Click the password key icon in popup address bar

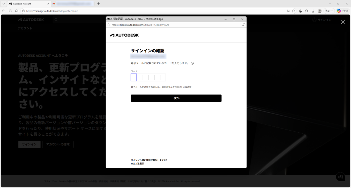coord(243,25)
